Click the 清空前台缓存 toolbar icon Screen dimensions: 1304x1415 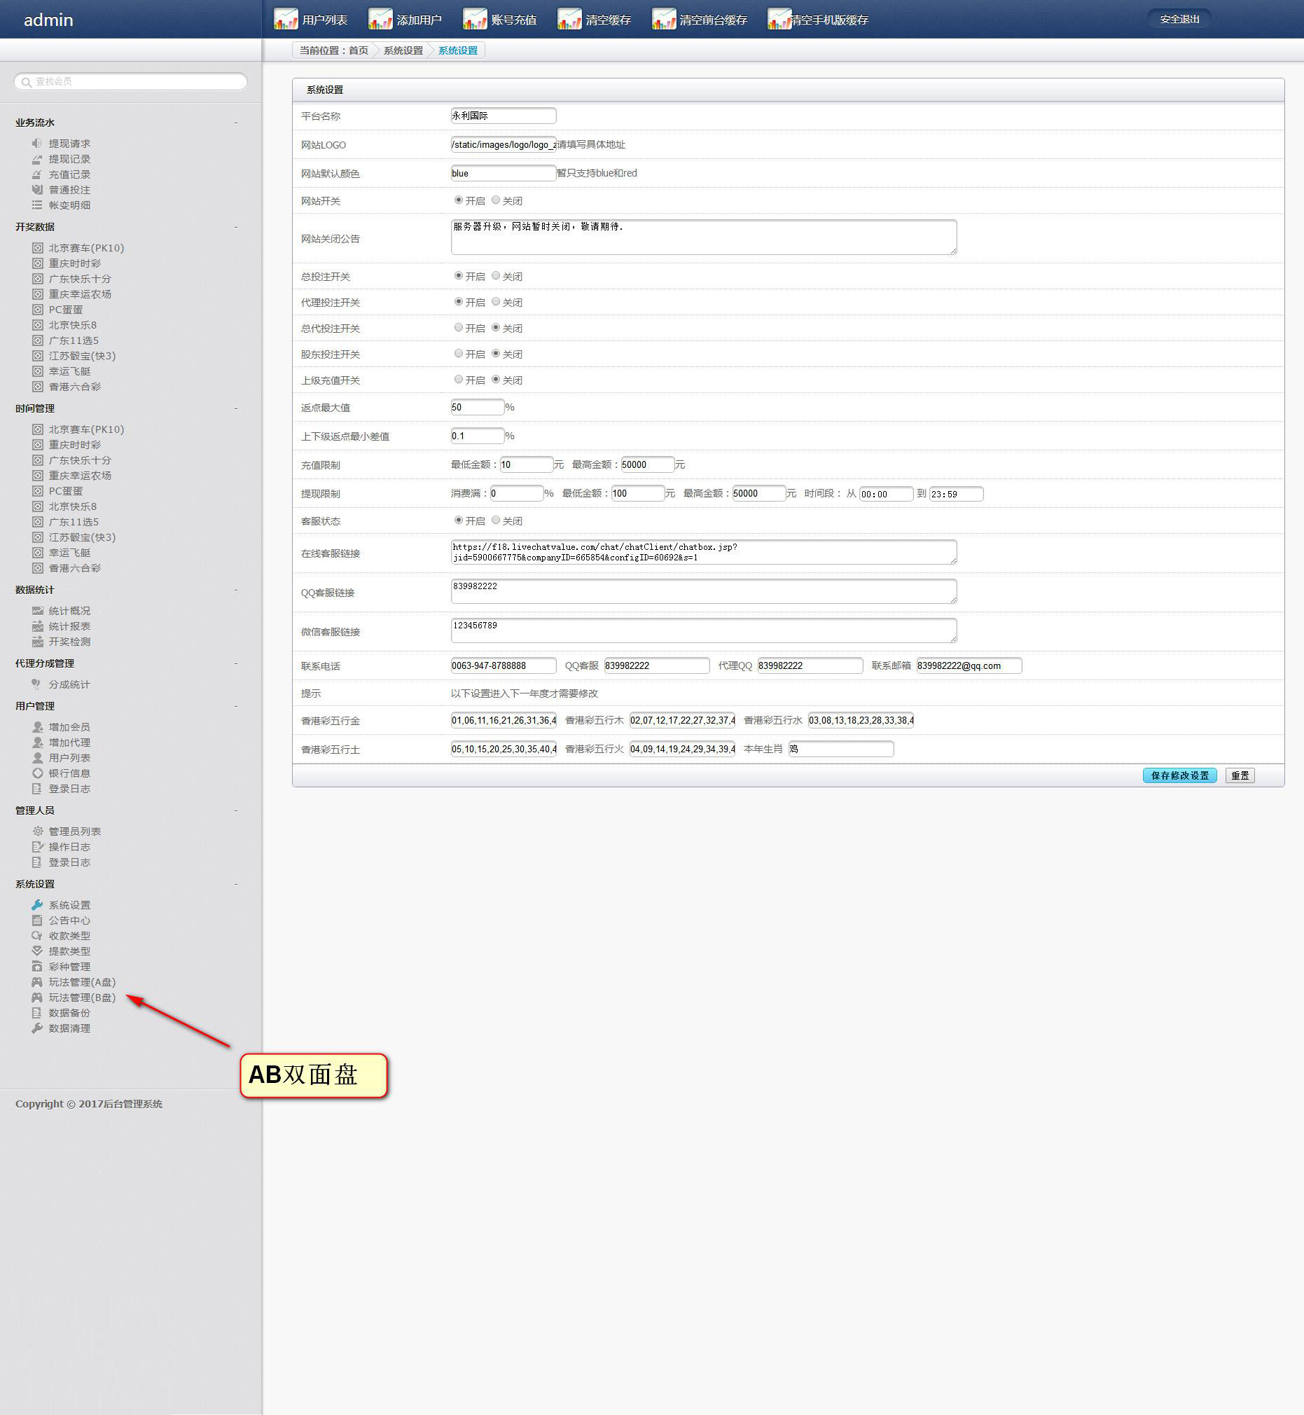[x=663, y=19]
